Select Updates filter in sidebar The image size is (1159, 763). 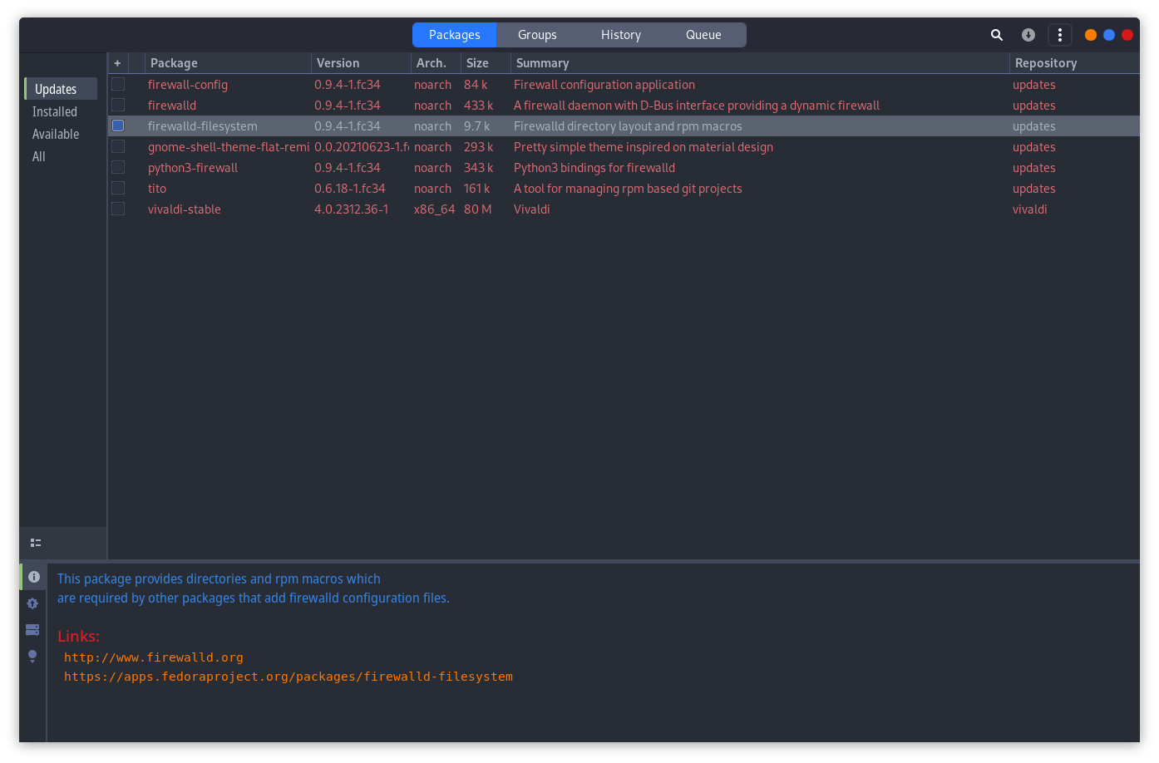61,89
